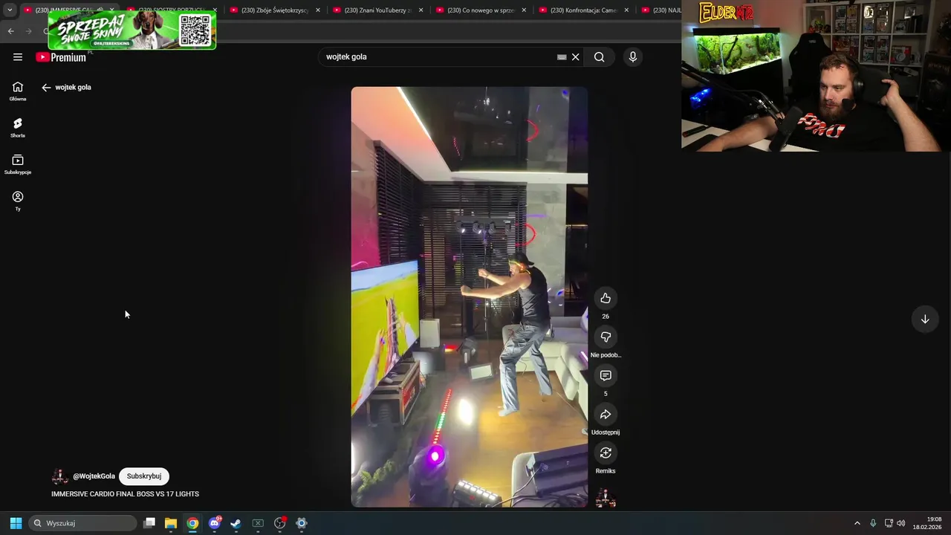Open Steam from the taskbar

(x=236, y=523)
